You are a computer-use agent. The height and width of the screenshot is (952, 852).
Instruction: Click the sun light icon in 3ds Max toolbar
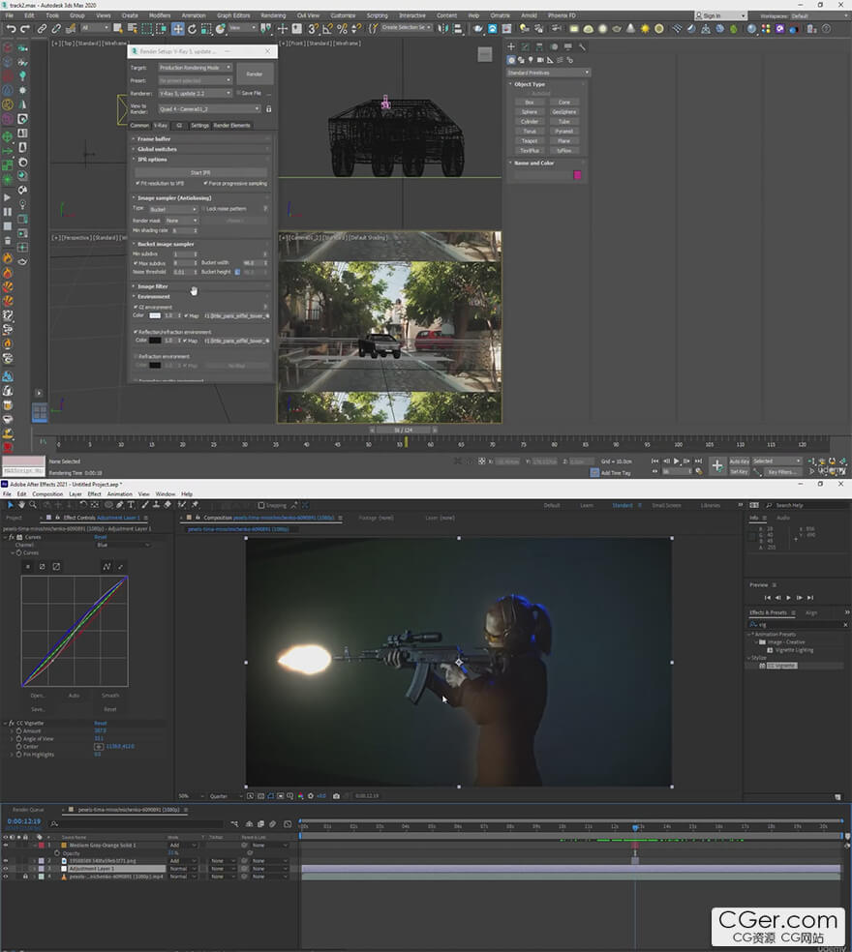coord(645,28)
